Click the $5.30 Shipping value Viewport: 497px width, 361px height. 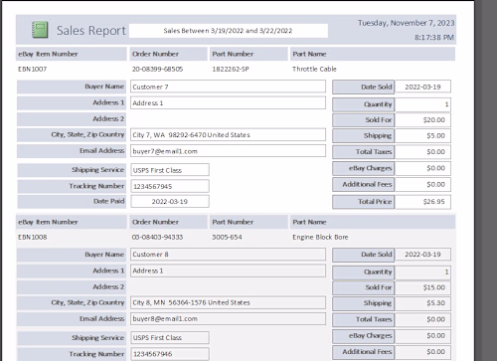coord(422,303)
